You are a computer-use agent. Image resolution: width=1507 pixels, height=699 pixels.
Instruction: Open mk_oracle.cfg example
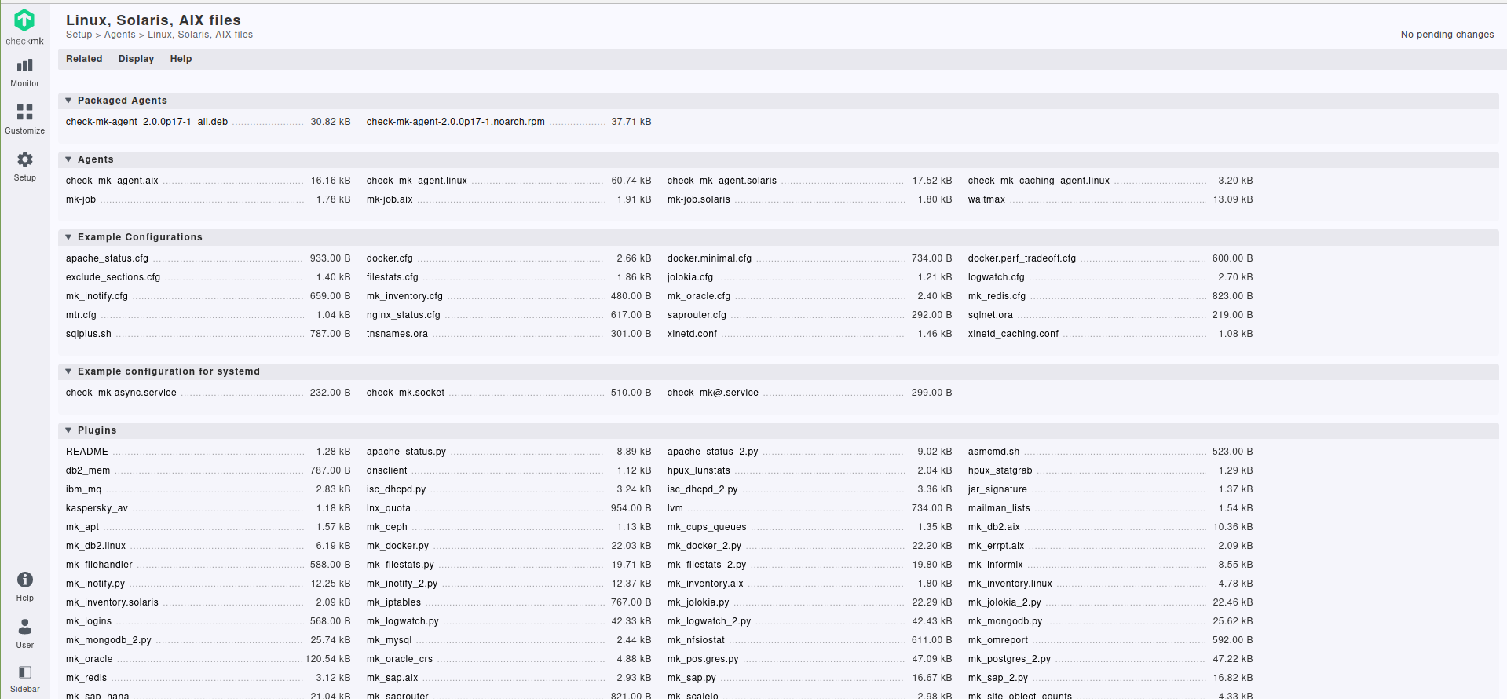point(699,296)
